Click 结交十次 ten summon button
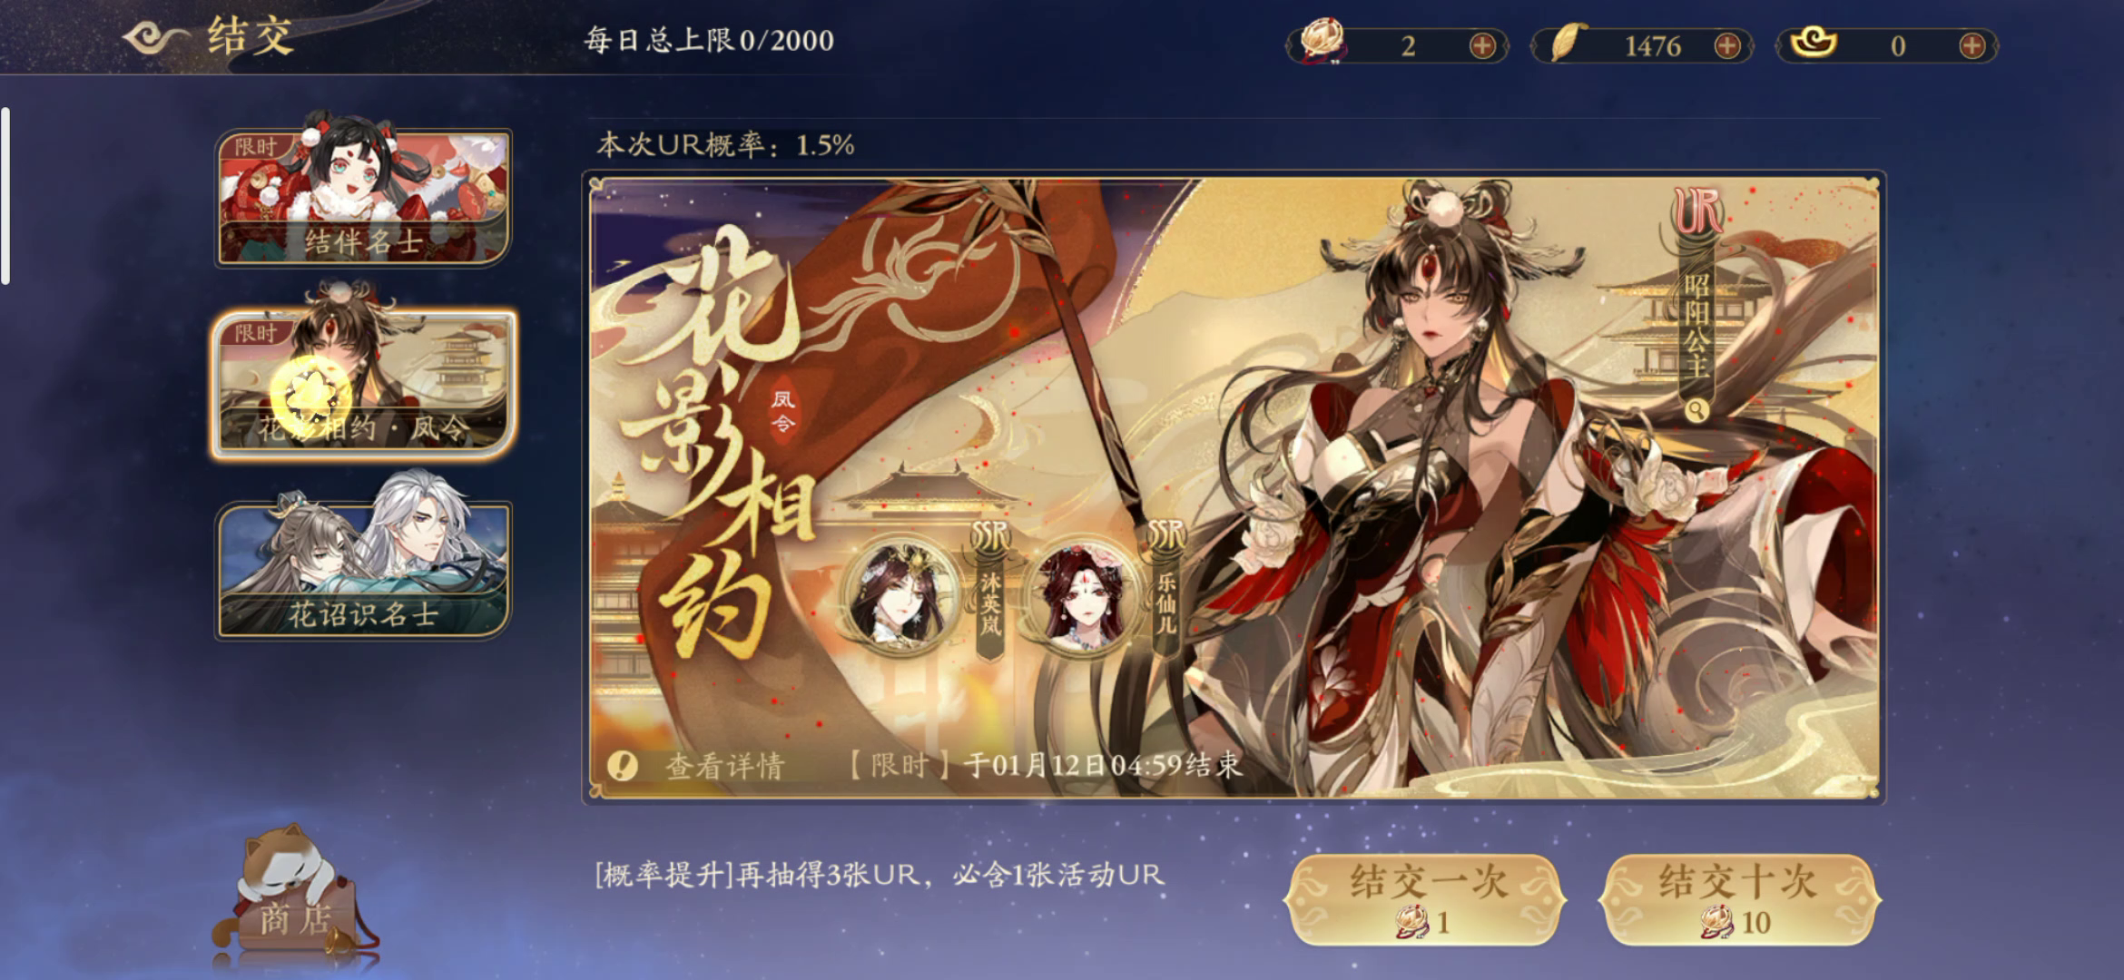This screenshot has height=980, width=2124. [x=1739, y=899]
